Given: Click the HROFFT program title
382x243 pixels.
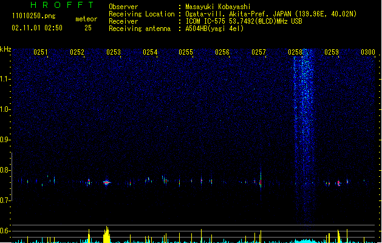Looking at the screenshot, I should 63,5.
